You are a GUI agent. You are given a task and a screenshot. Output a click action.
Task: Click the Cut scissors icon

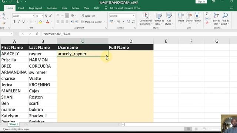(x=4, y=14)
